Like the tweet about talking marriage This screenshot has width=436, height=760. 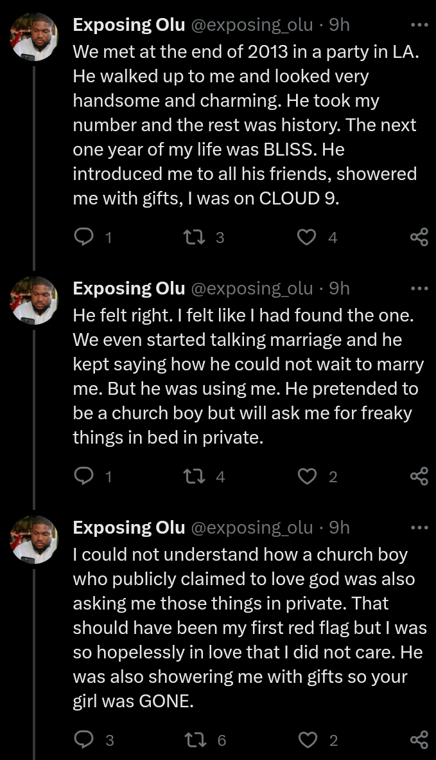[x=308, y=476]
